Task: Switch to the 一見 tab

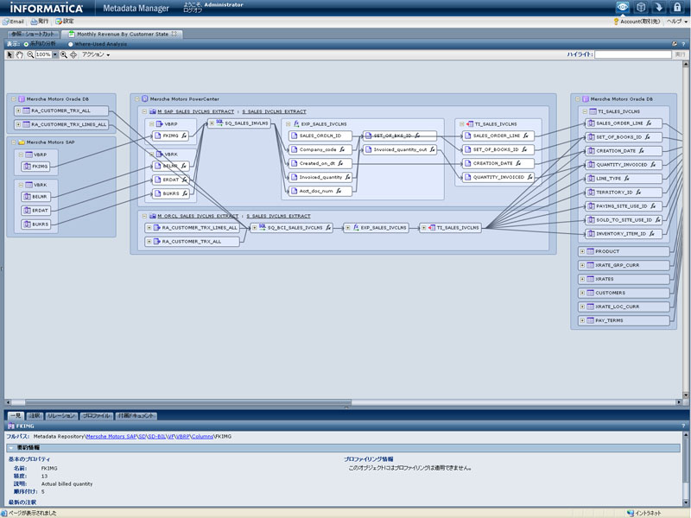Action: [x=16, y=416]
